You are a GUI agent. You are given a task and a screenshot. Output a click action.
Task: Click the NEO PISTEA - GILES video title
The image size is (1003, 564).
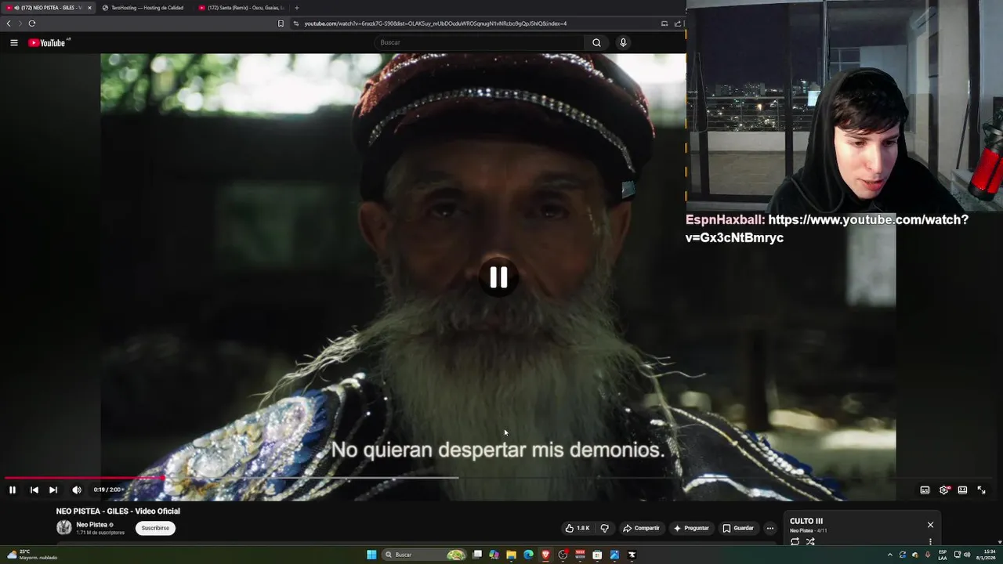point(118,511)
